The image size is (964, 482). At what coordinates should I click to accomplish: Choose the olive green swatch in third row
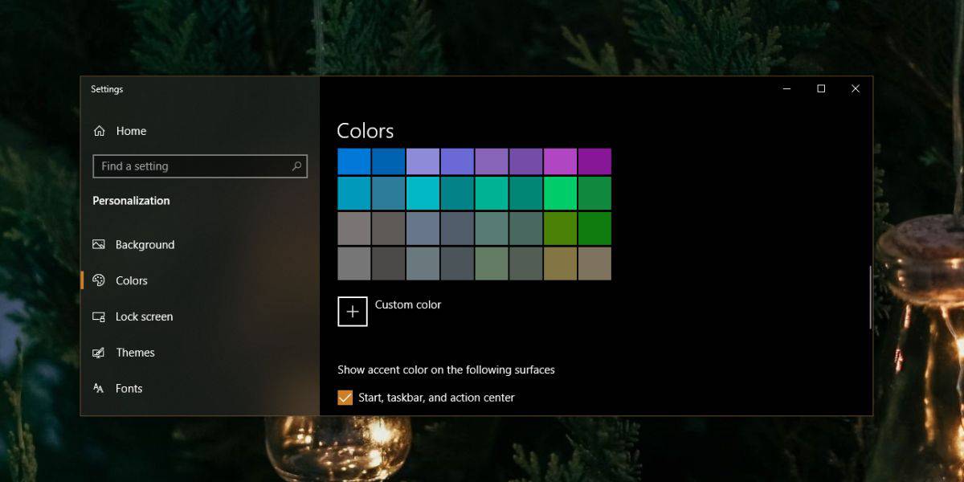560,228
